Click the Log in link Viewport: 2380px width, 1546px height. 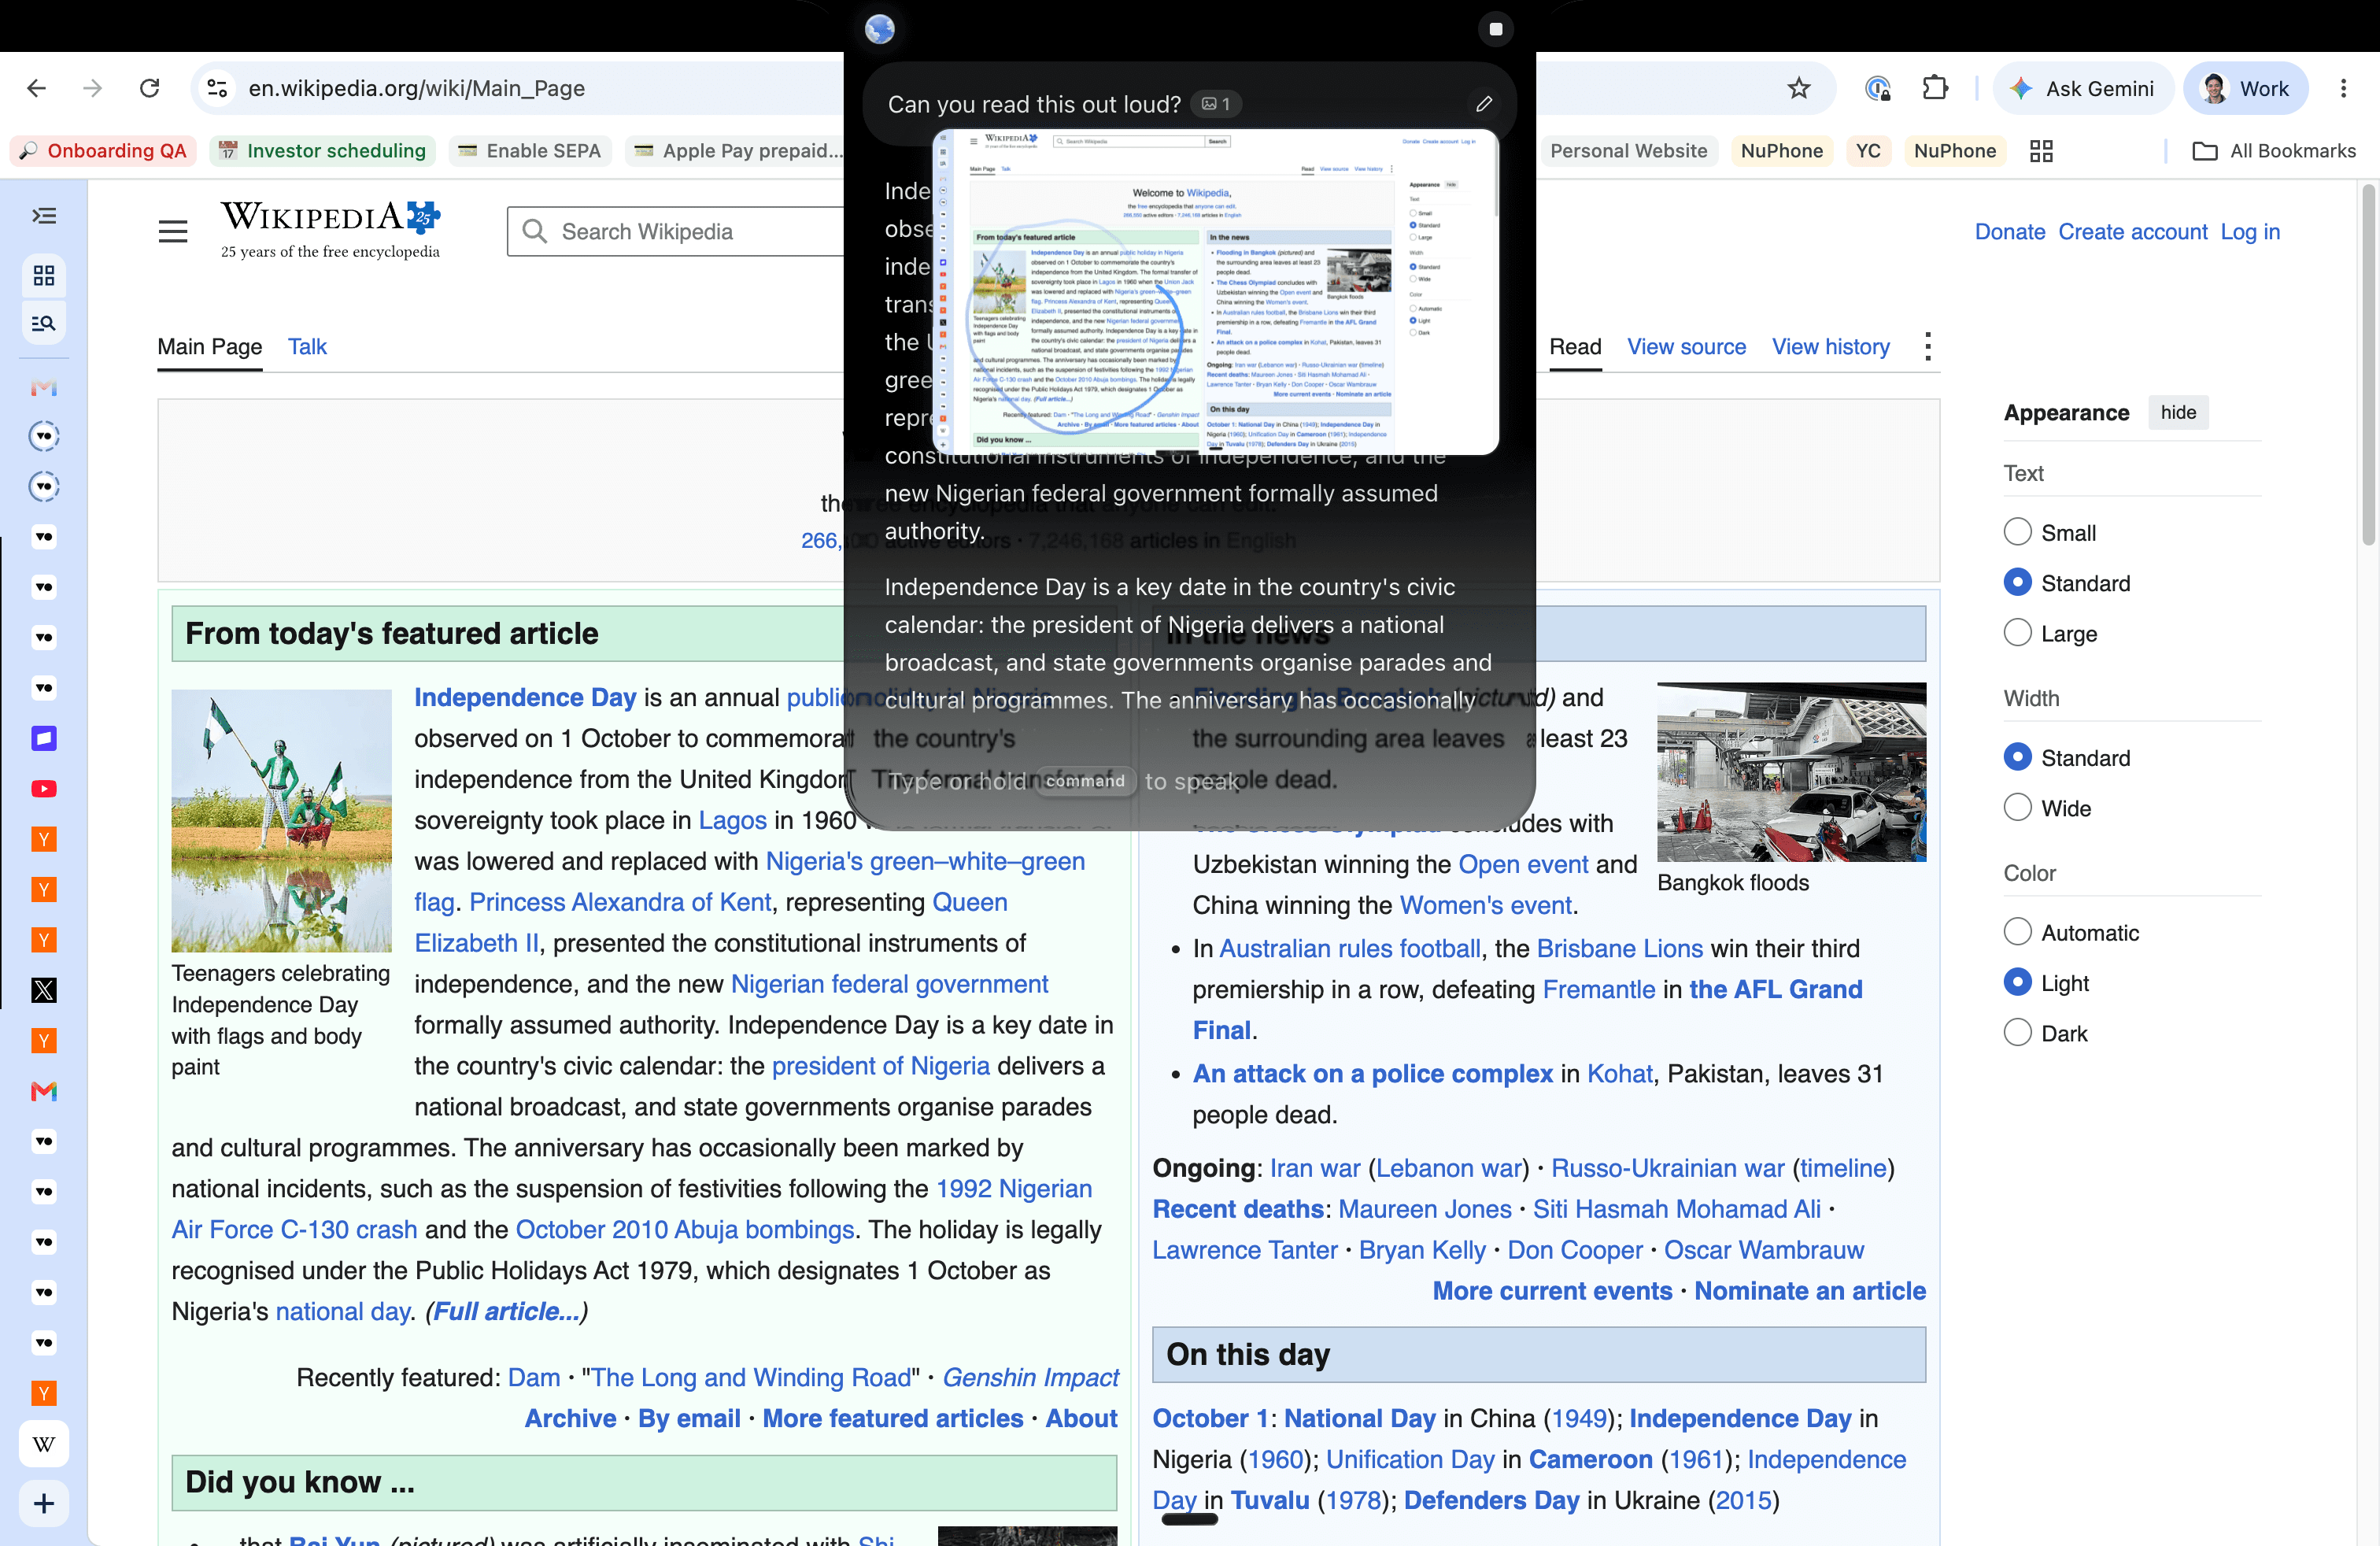pyautogui.click(x=2249, y=231)
